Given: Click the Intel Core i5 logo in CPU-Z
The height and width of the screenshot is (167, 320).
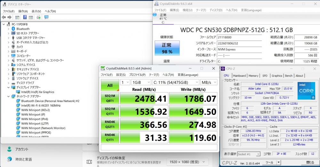Looking at the screenshot, I should 306,91.
